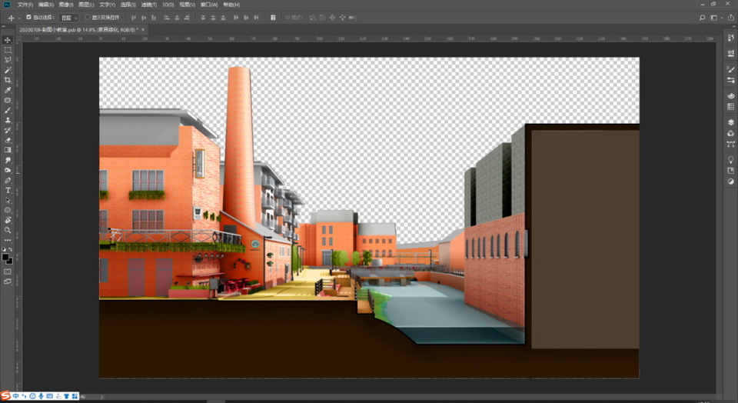This screenshot has height=403, width=738.
Task: Open the 图像 (Image) menu
Action: tap(65, 5)
